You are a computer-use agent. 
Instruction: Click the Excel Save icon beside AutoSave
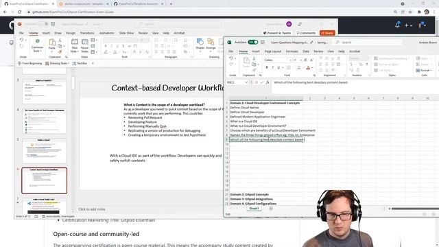pos(263,43)
